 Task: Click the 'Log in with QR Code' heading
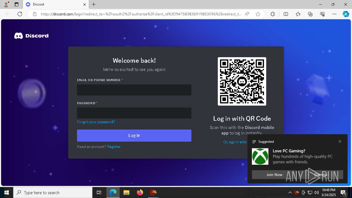[x=242, y=119]
